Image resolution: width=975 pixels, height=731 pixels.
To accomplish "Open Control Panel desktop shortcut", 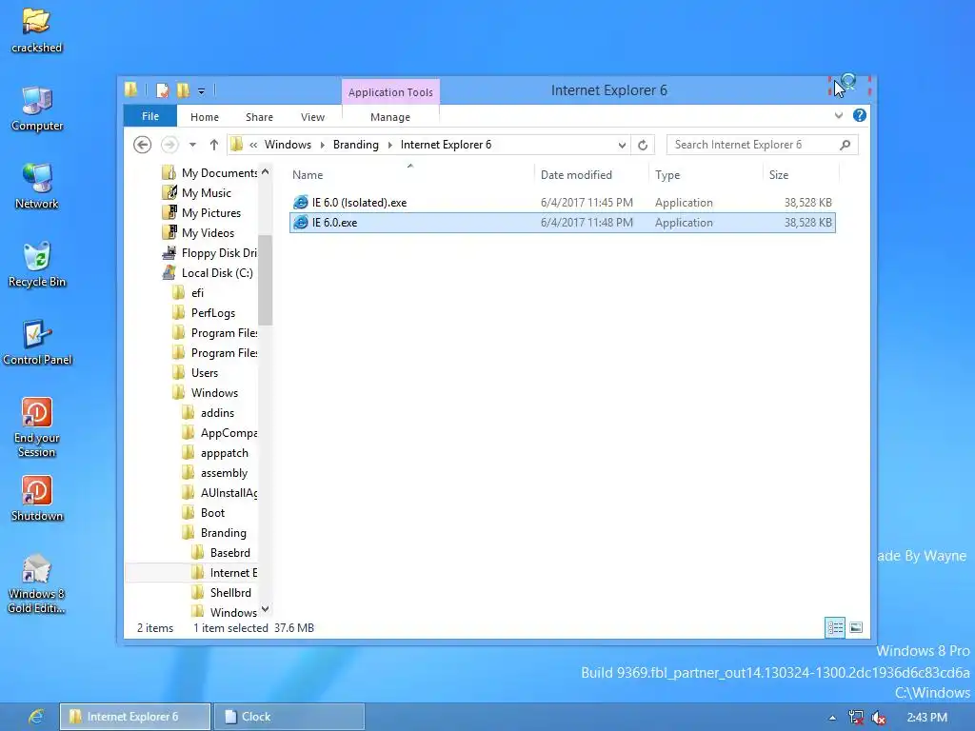I will point(37,343).
